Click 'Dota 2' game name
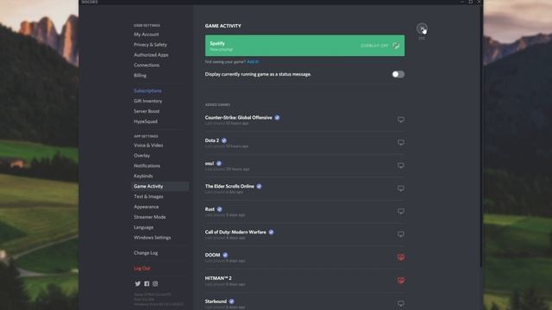Image resolution: width=552 pixels, height=310 pixels. [x=212, y=140]
